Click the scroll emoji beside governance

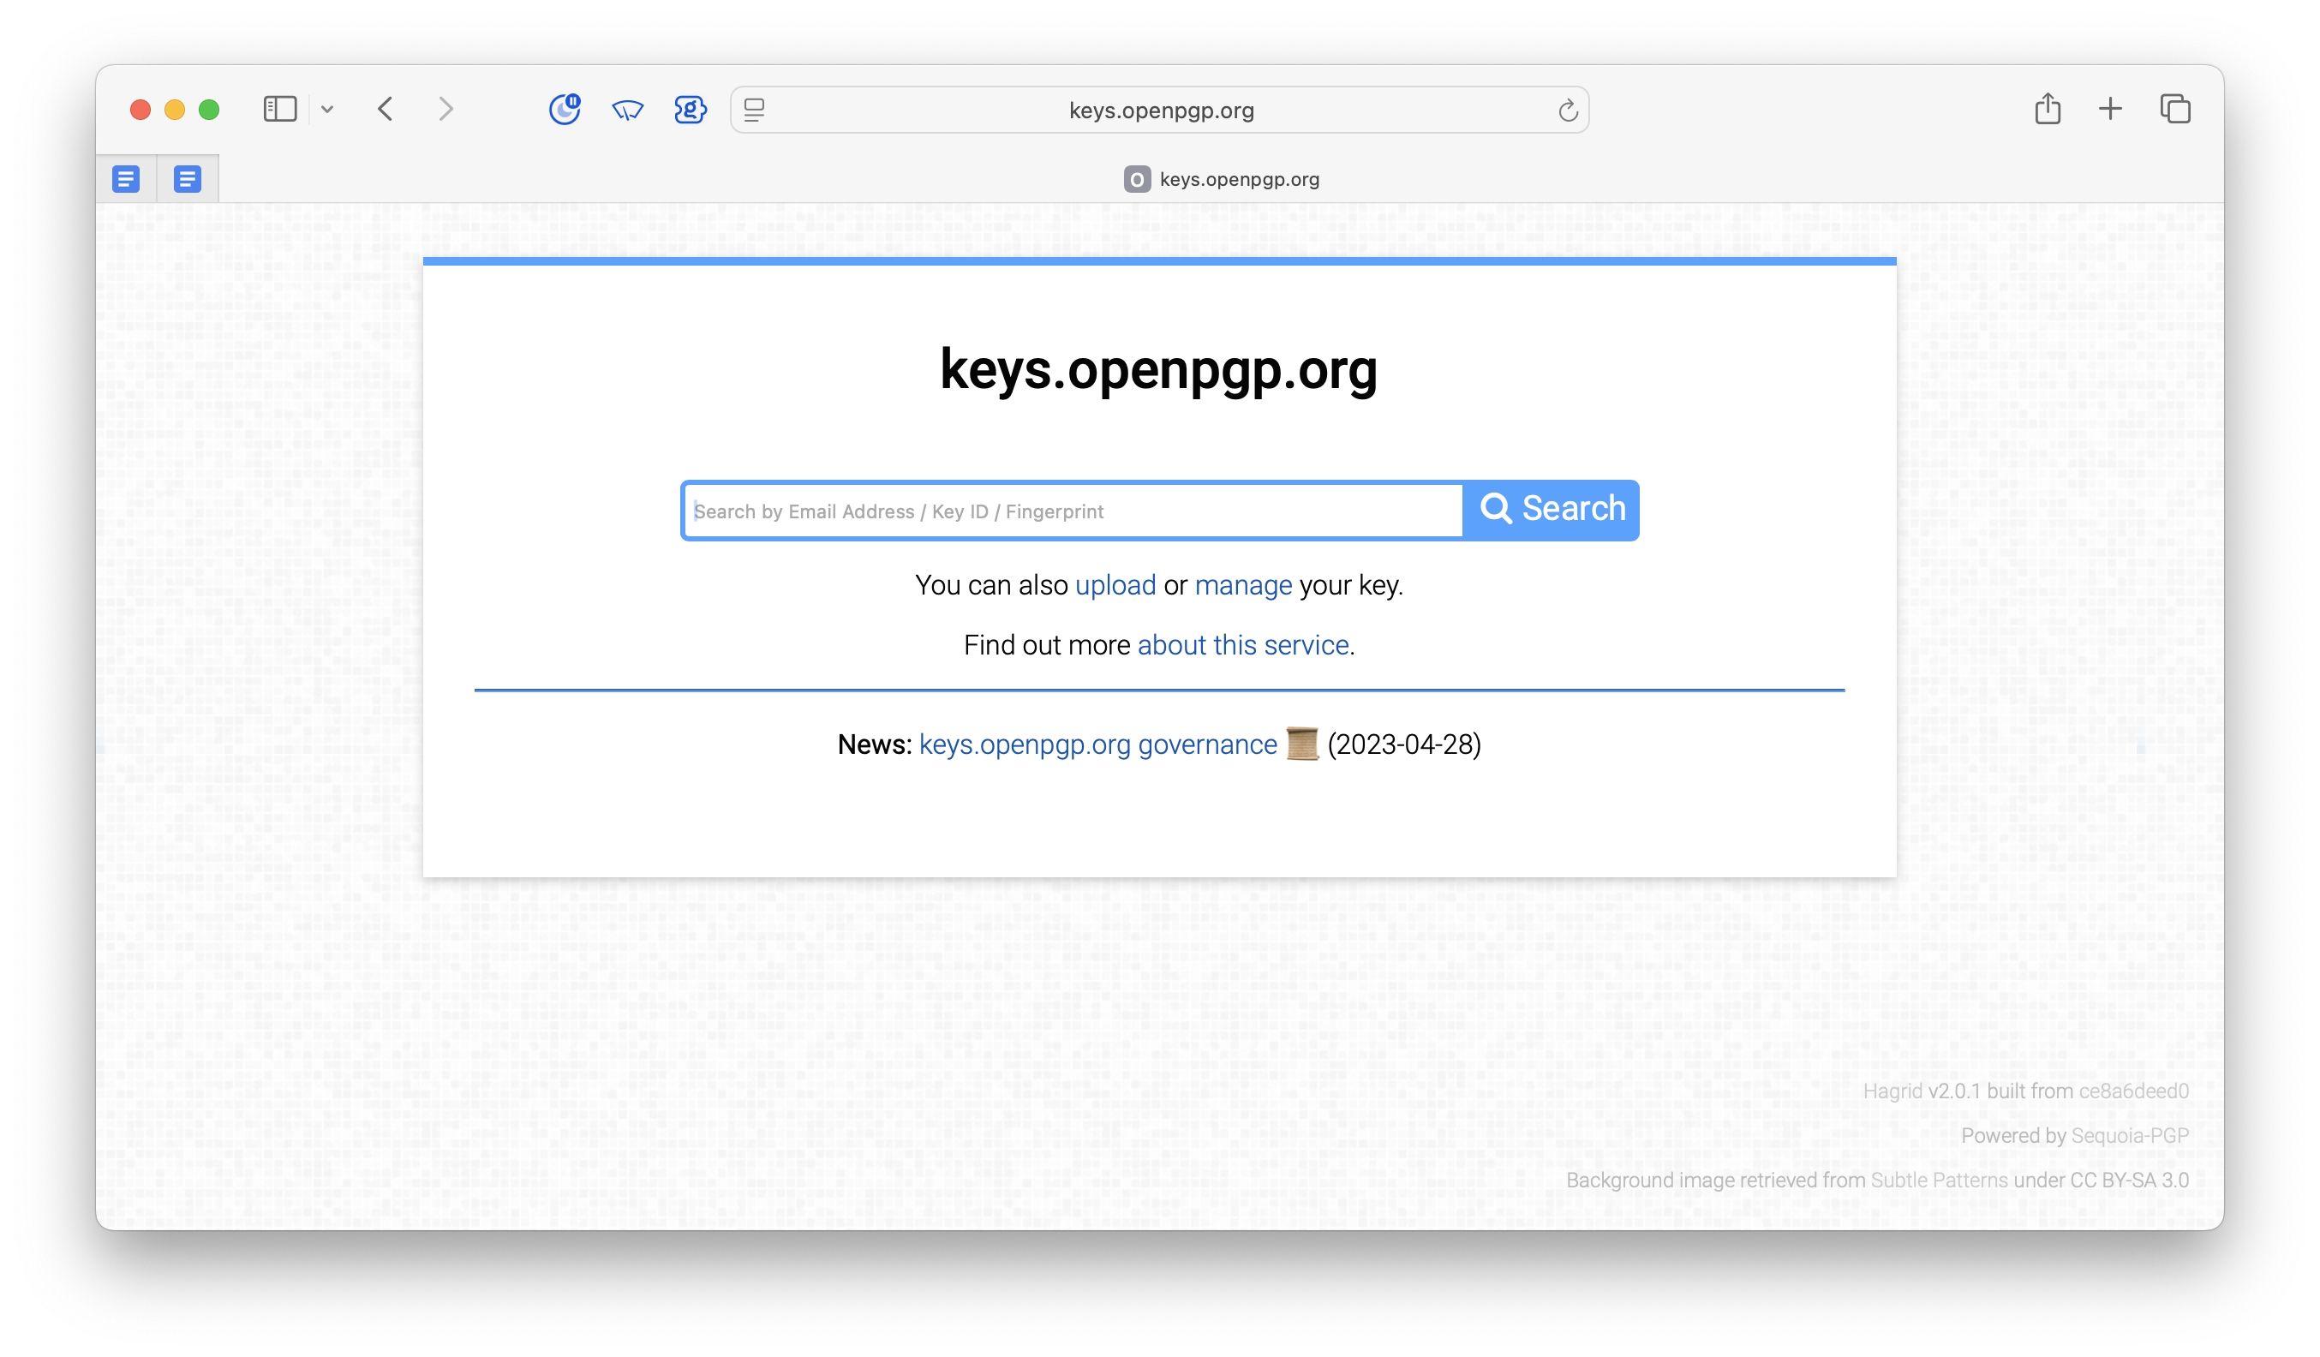pyautogui.click(x=1301, y=744)
